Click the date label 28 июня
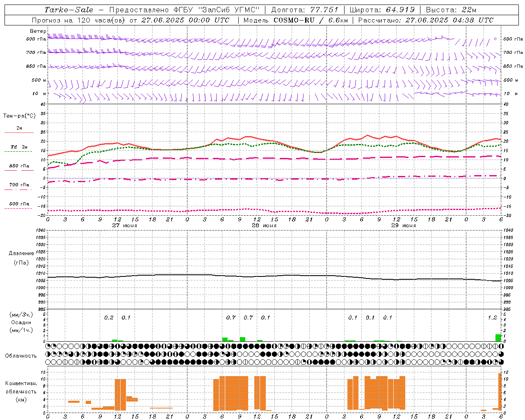525x420 pixels. tap(264, 226)
